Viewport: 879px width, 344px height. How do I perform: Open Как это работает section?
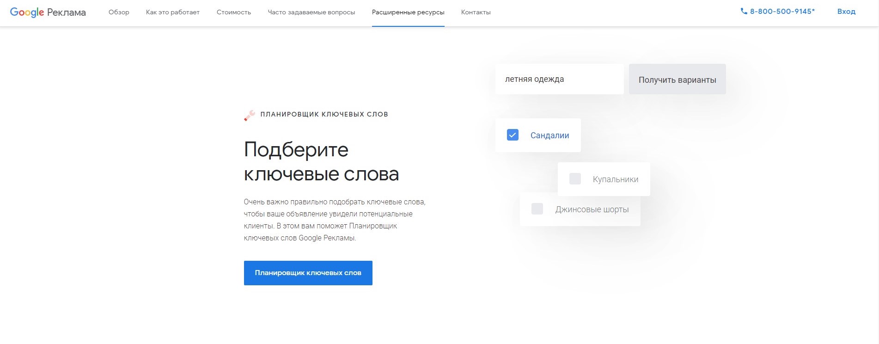tap(173, 12)
